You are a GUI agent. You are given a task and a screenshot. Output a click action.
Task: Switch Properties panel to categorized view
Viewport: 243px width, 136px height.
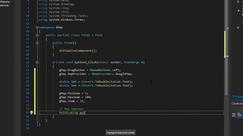(x=234, y=115)
